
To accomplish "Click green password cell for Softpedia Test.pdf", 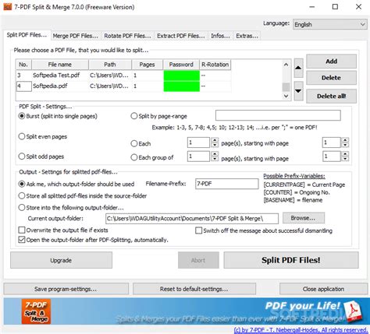I will click(182, 76).
